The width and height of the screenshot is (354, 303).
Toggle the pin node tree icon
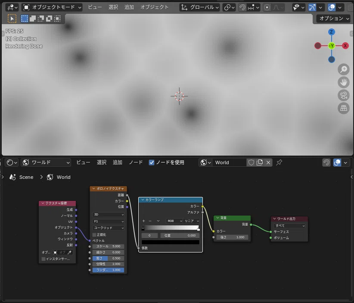pyautogui.click(x=279, y=162)
